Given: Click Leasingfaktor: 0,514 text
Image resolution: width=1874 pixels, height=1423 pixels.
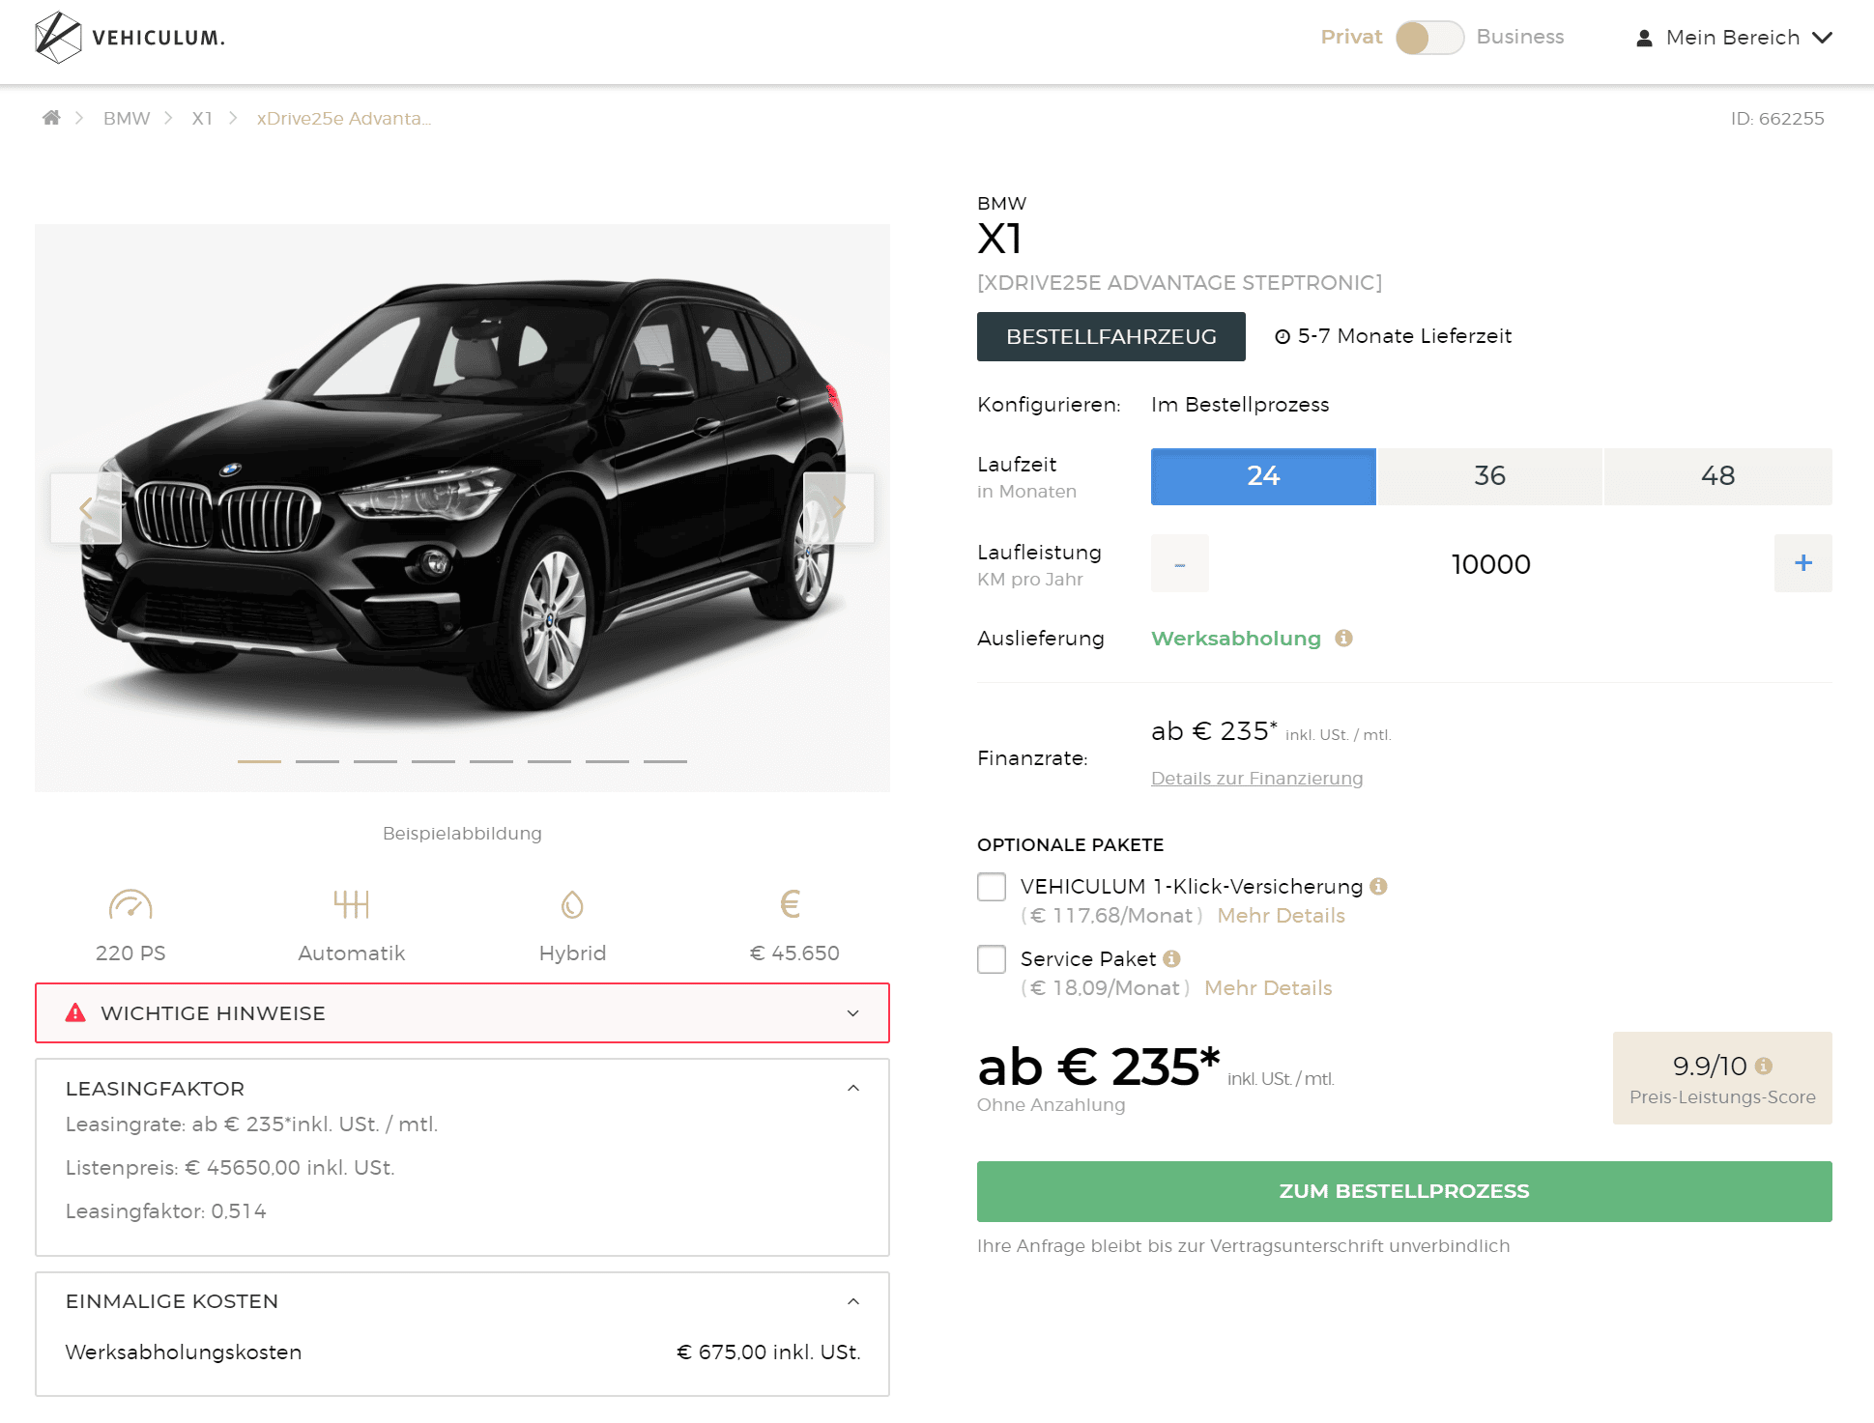Looking at the screenshot, I should (x=166, y=1211).
